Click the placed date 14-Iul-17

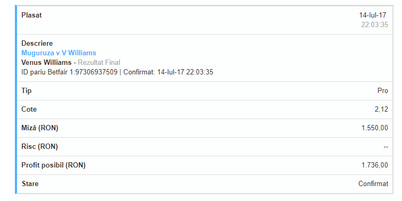373,15
